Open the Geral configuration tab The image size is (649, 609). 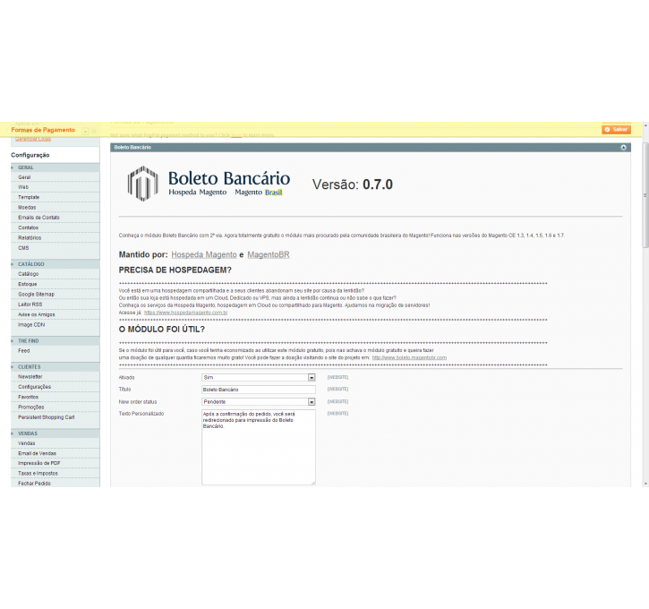click(55, 177)
